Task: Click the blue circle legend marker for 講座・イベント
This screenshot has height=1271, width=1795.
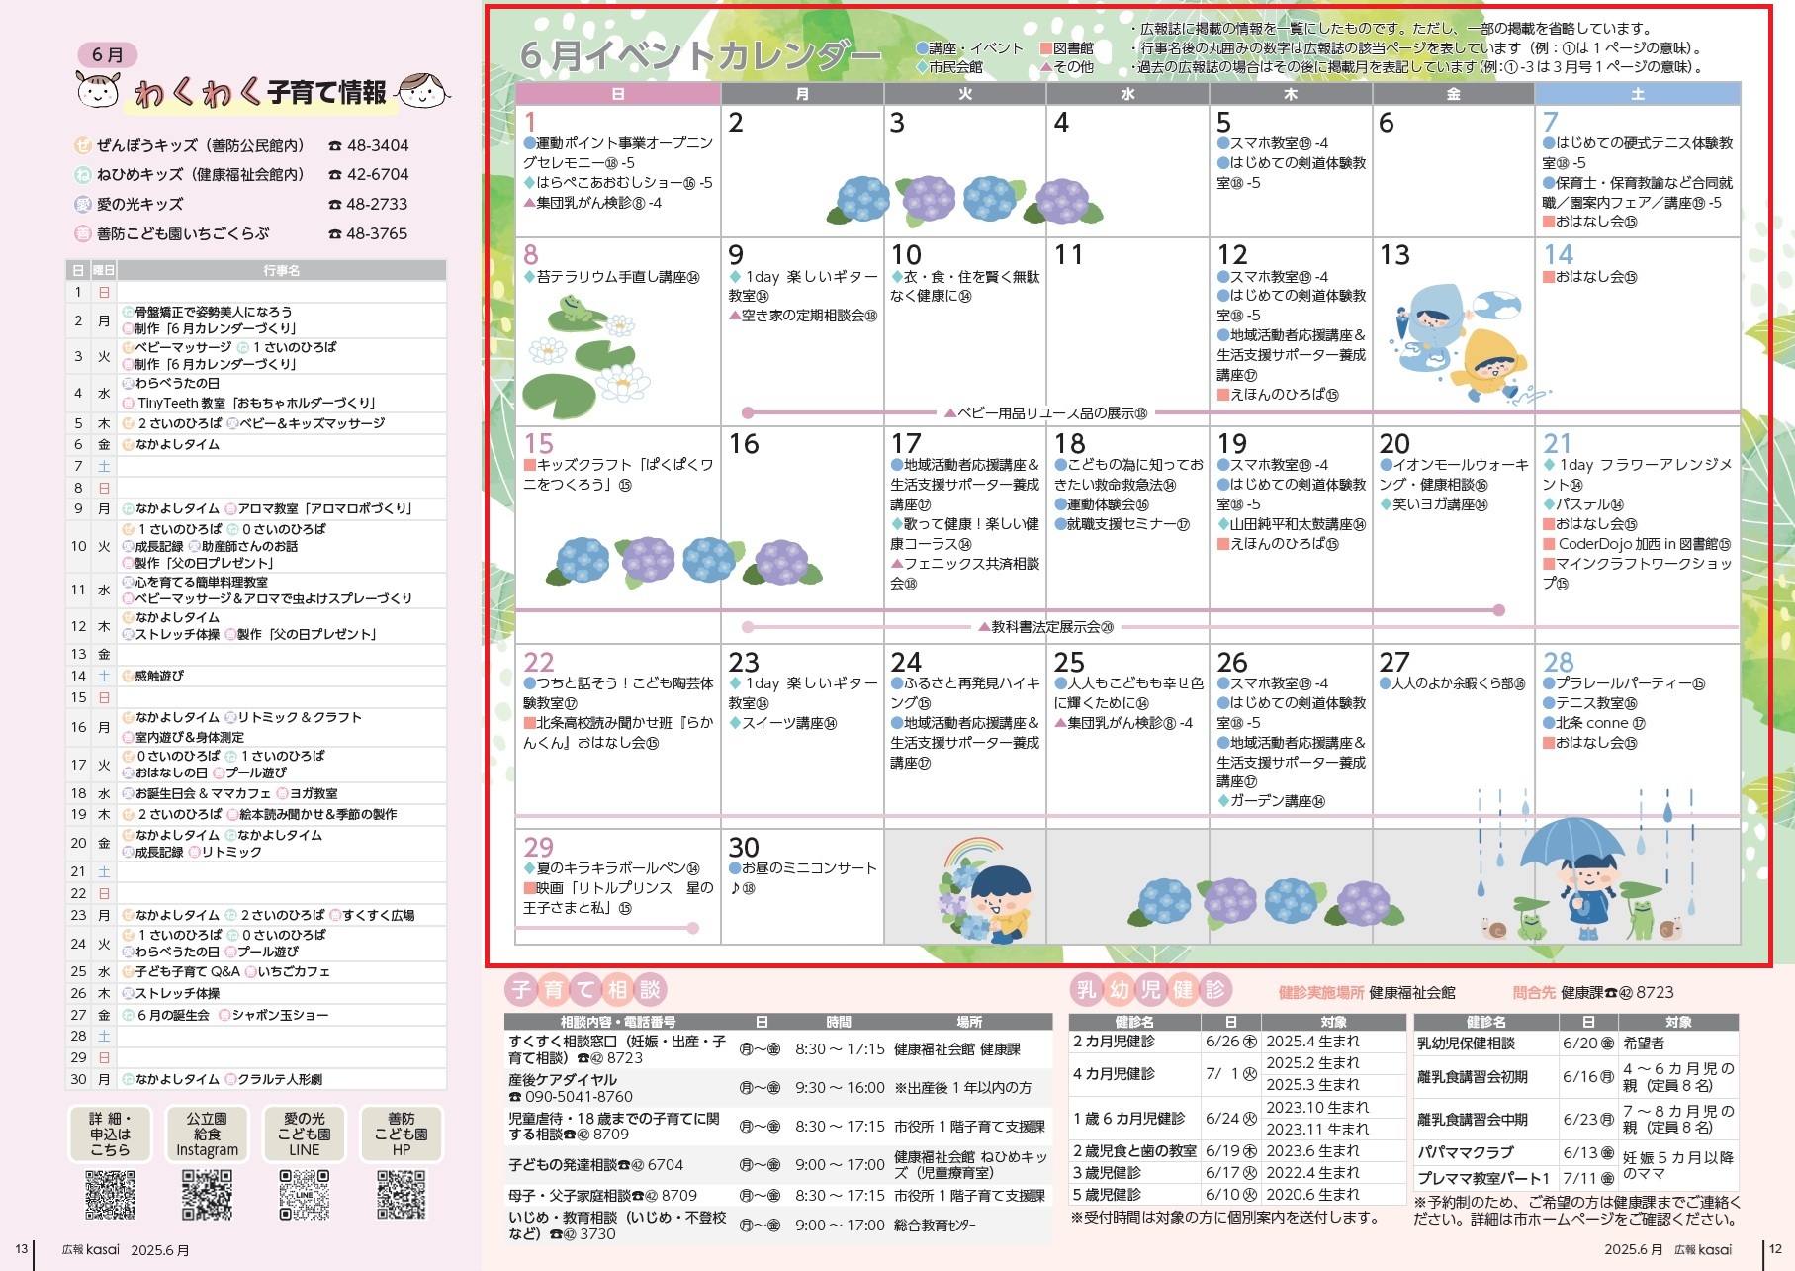Action: tap(922, 47)
